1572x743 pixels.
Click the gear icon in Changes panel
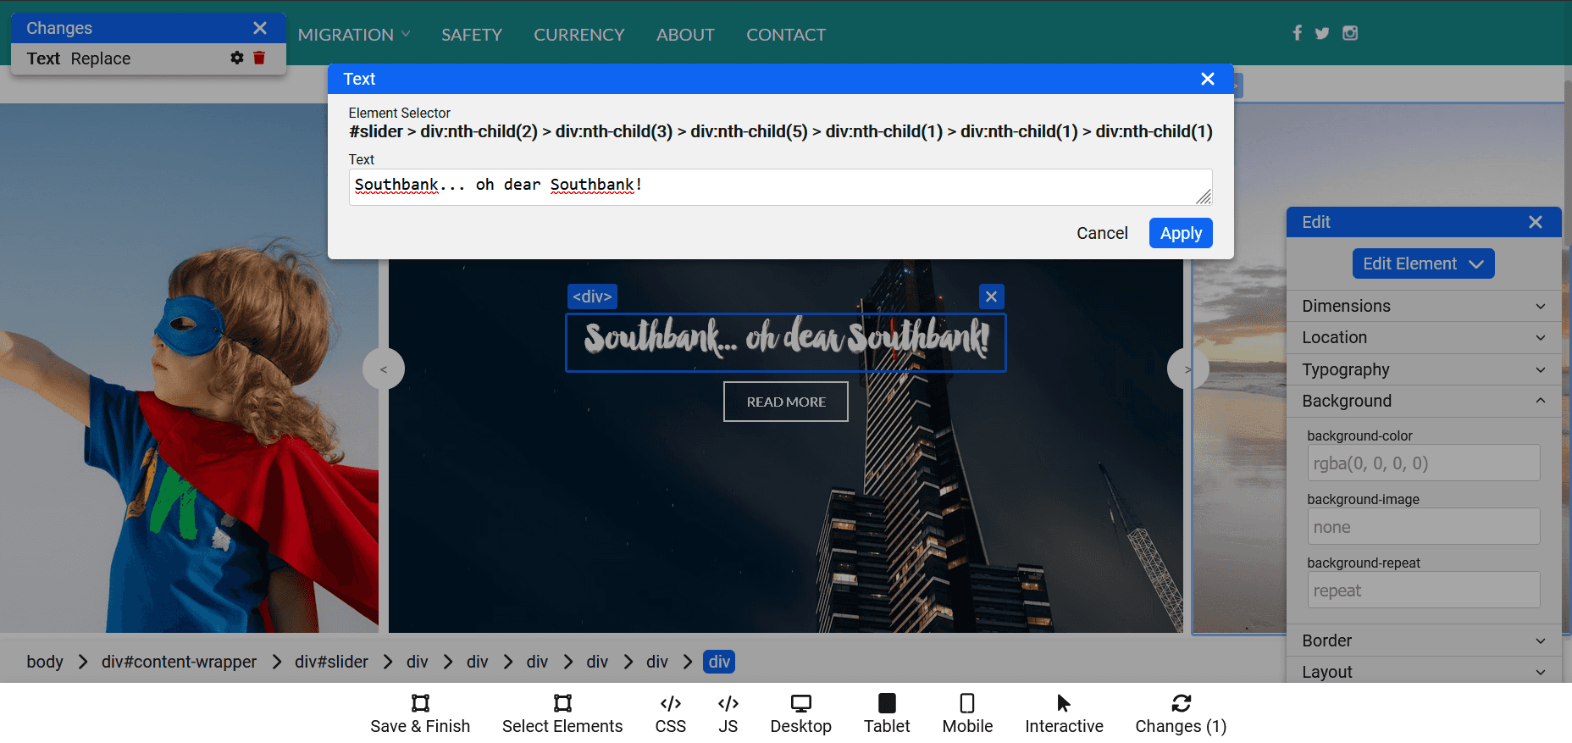point(237,58)
